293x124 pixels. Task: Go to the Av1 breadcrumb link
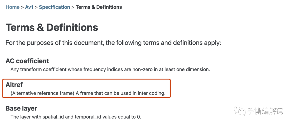click(29, 7)
